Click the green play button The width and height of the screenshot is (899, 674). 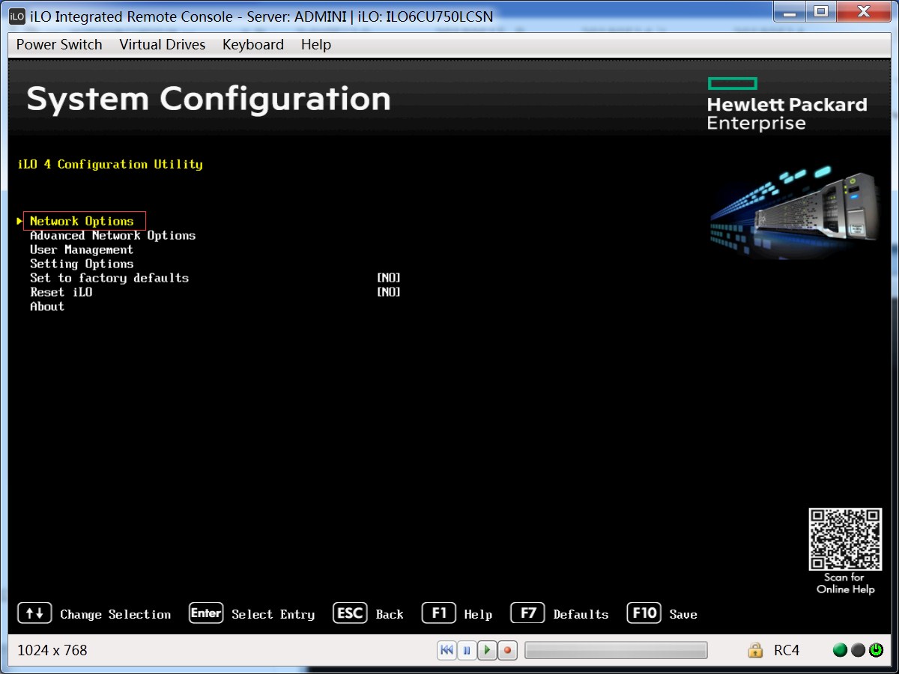(487, 650)
